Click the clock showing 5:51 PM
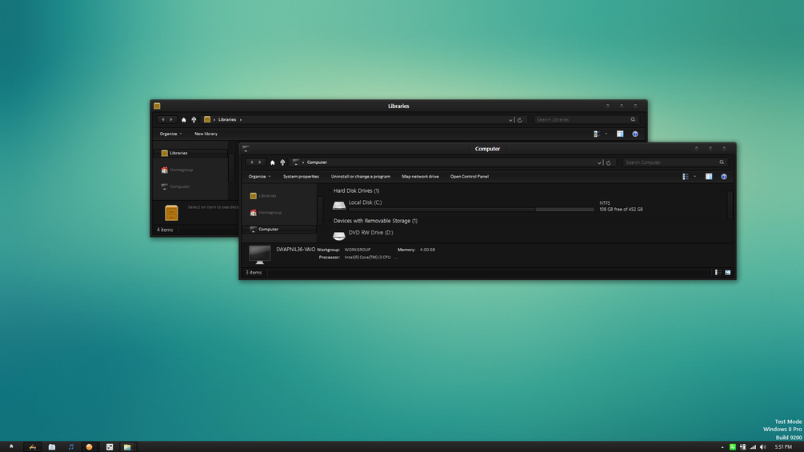 click(x=783, y=447)
